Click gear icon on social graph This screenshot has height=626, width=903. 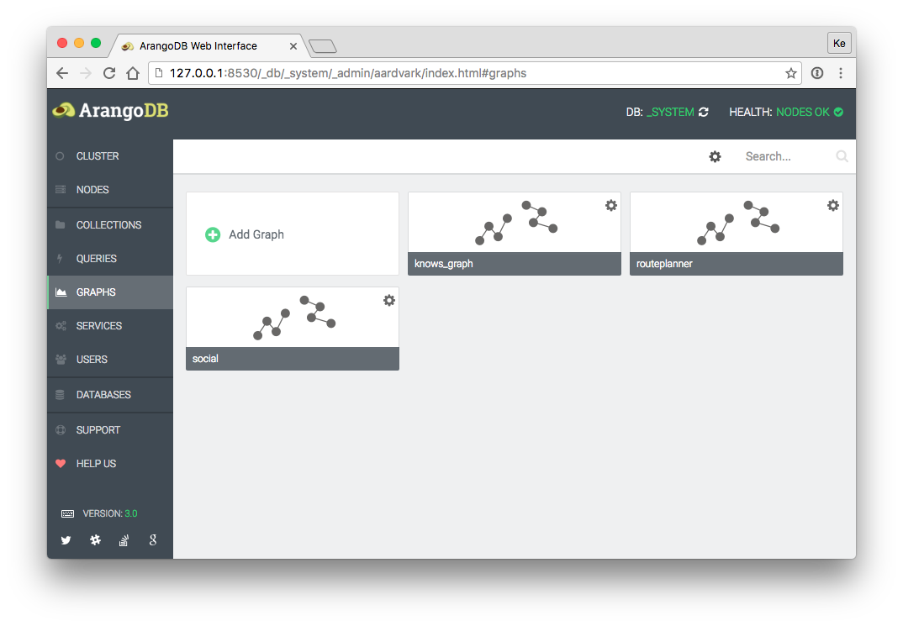[389, 301]
